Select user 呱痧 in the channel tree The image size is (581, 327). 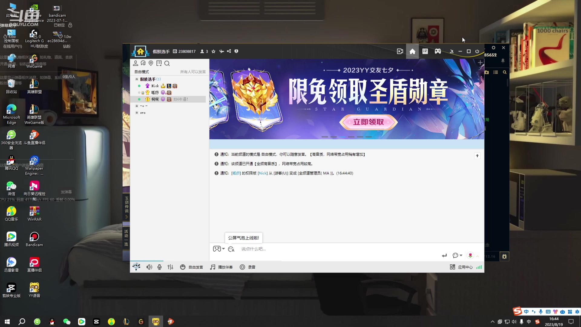(x=155, y=93)
